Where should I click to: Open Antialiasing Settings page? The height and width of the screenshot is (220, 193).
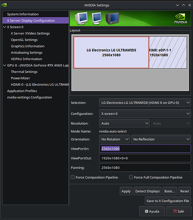27,52
